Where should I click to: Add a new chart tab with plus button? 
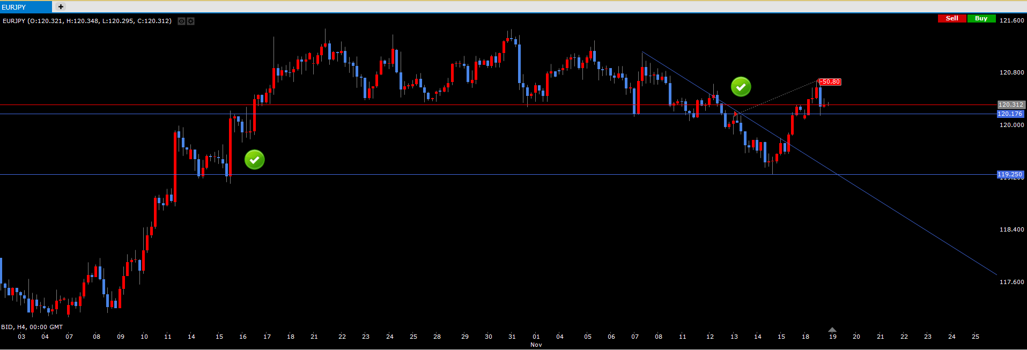[x=61, y=7]
